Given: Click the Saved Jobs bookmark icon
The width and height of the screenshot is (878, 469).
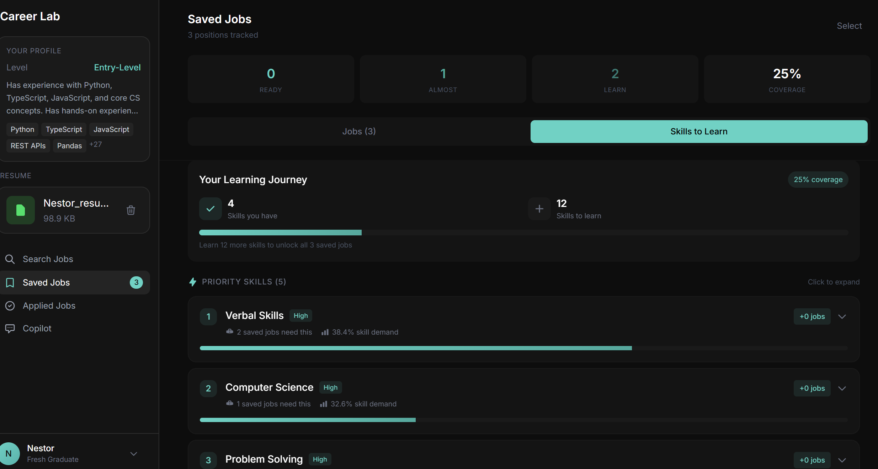Looking at the screenshot, I should click(10, 283).
